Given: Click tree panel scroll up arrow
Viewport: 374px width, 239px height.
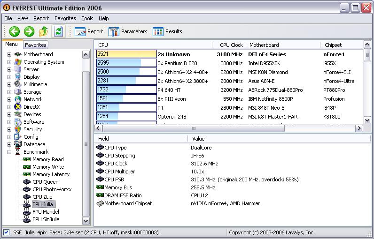Looking at the screenshot, I should (x=86, y=55).
